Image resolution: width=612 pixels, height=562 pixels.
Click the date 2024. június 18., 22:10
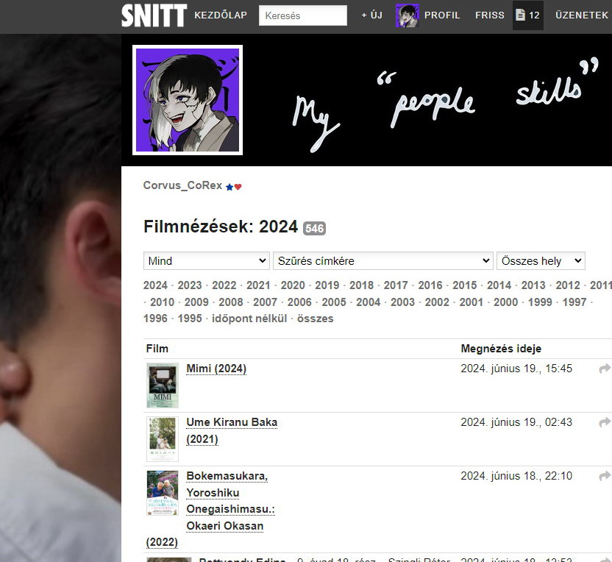pos(516,476)
